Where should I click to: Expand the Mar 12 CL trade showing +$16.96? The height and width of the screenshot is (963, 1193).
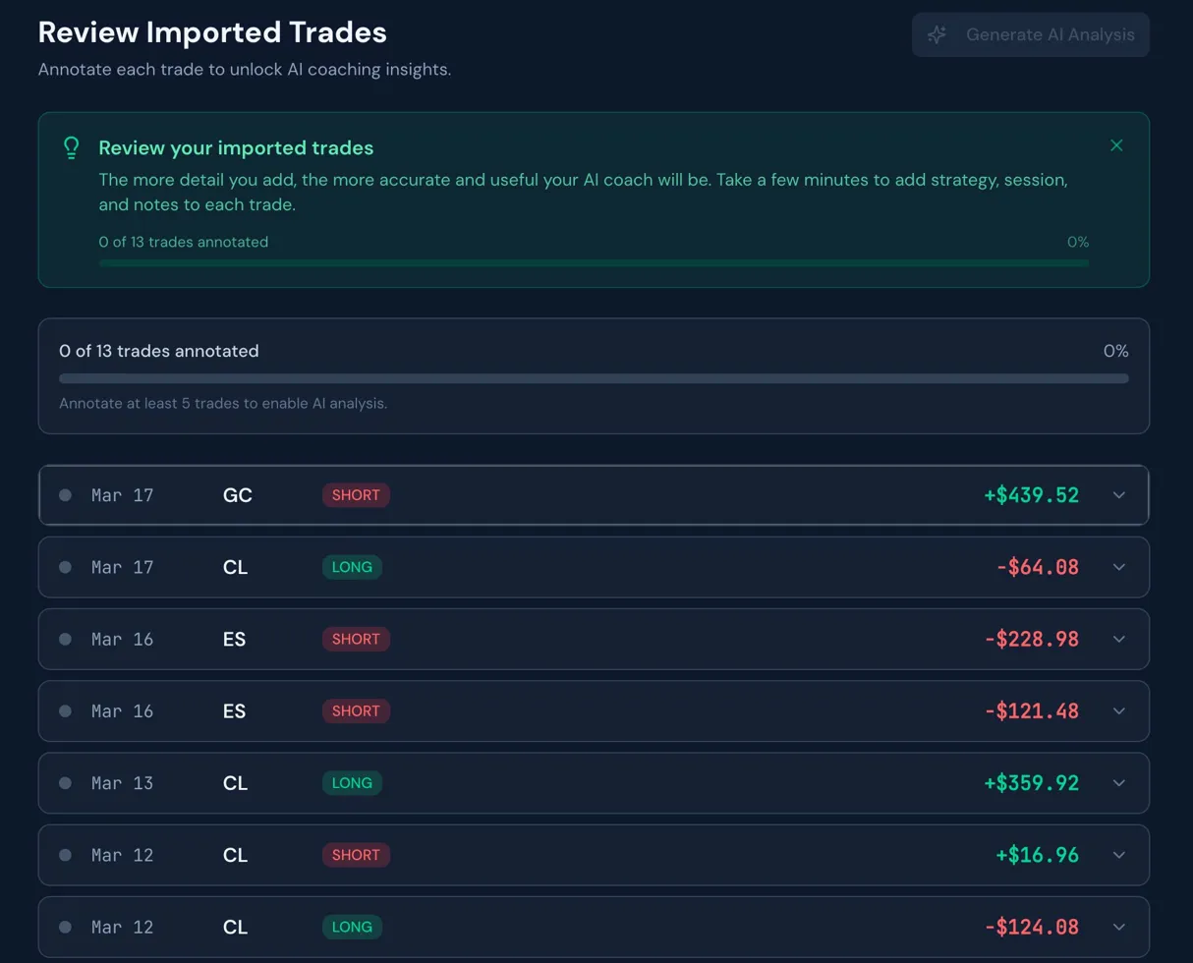(1119, 855)
